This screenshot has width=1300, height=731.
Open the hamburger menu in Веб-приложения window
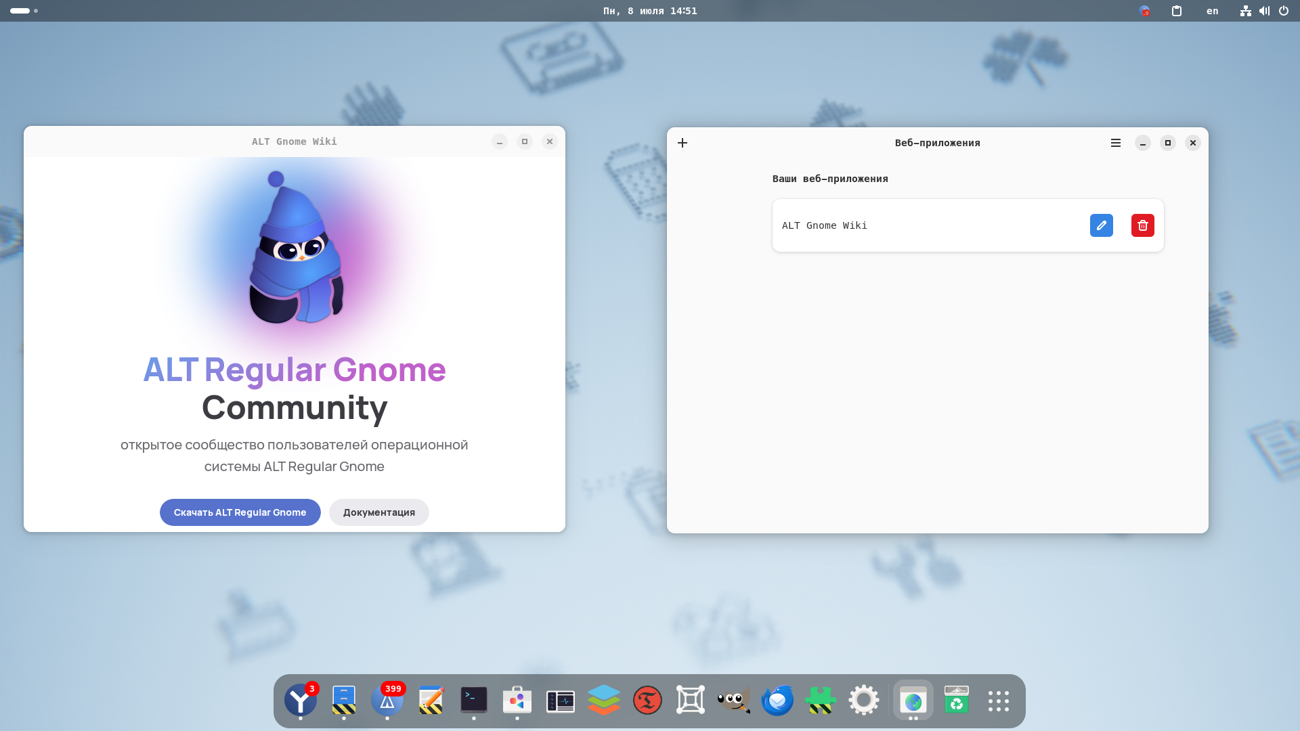(1116, 143)
